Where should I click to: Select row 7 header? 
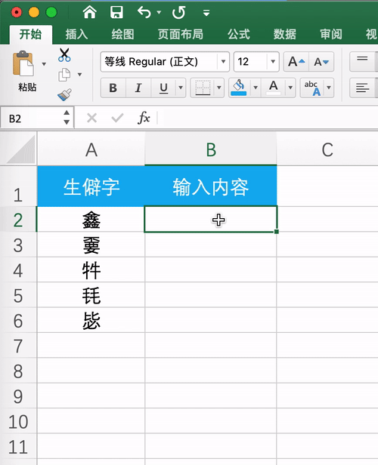pos(18,346)
